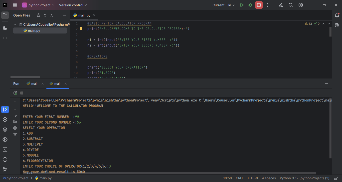342x182 pixels.
Task: Go to next highlighted error arrow
Action: [x=329, y=24]
